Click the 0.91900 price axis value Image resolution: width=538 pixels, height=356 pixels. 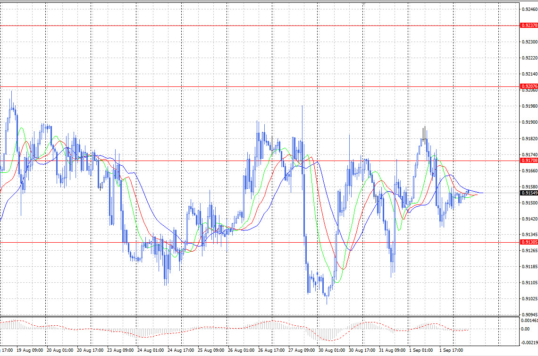[530, 123]
